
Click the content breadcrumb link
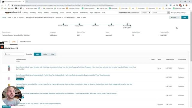(x=21, y=17)
